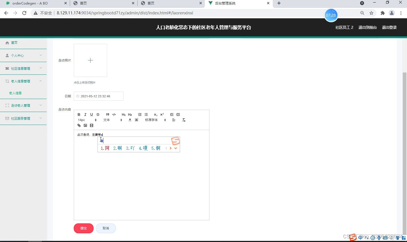This screenshot has width=407, height=242.
Task: Open the text alignment options
Action: tap(174, 120)
